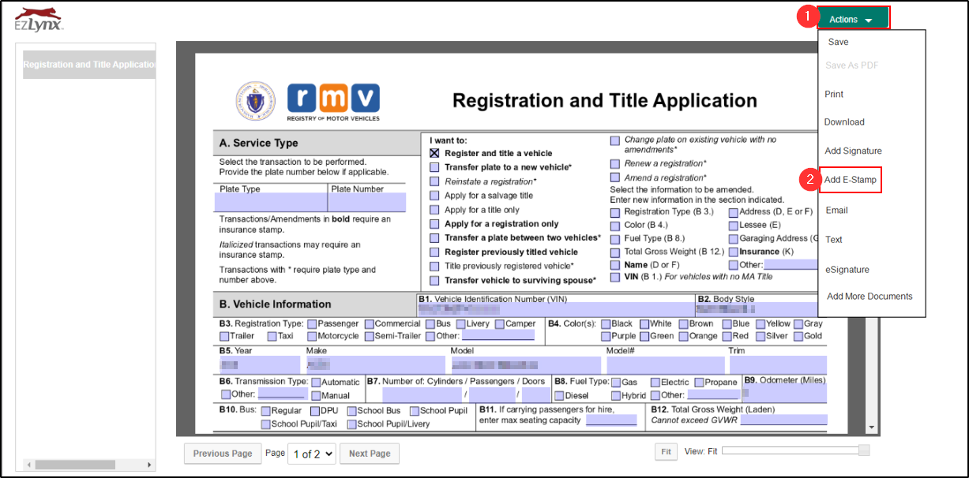Screen dimensions: 969x478
Task: Check Manual transmission type
Action: click(x=316, y=395)
